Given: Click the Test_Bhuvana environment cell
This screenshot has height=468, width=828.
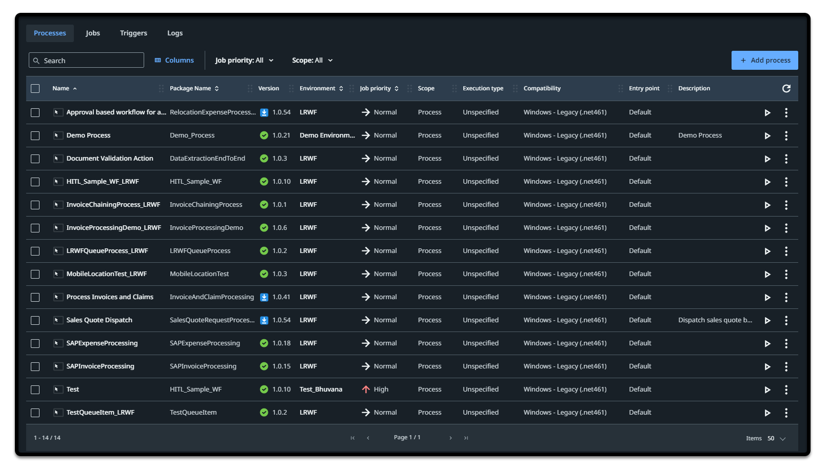Looking at the screenshot, I should click(x=321, y=389).
